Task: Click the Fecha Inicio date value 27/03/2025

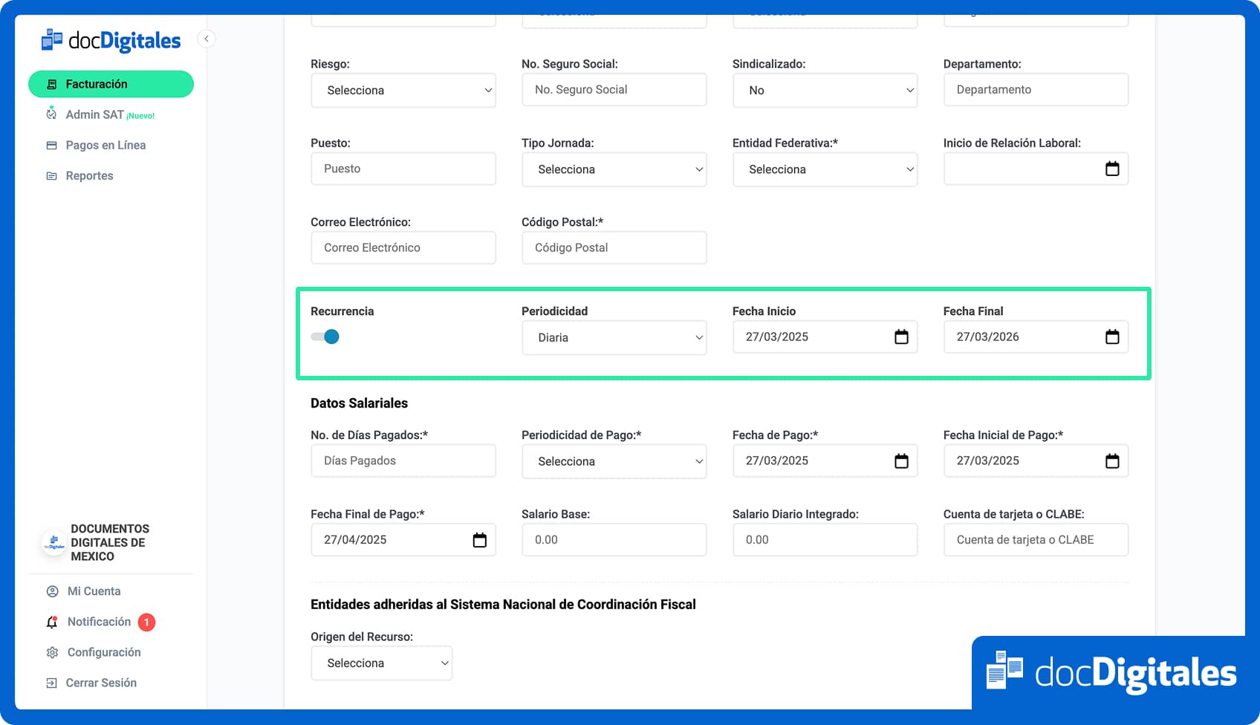Action: tap(777, 337)
